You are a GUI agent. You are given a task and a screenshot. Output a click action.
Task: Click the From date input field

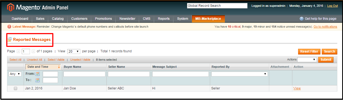50,74
